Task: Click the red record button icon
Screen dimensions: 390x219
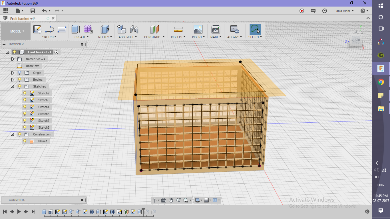Action: pyautogui.click(x=302, y=11)
